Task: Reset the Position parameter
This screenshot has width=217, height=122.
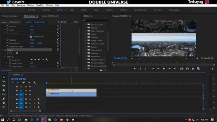Action: pyautogui.click(x=58, y=26)
